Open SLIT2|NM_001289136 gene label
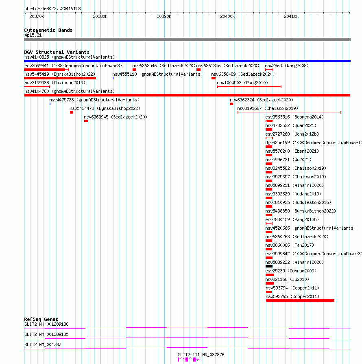 (x=46, y=325)
